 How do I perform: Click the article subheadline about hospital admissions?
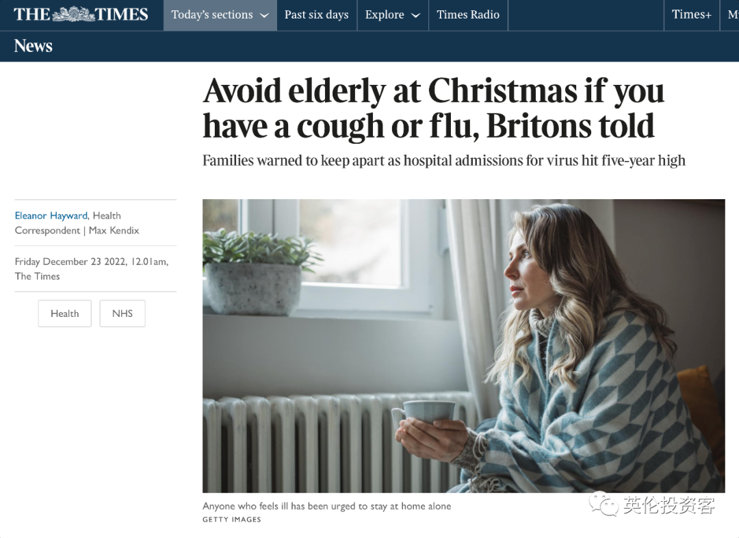444,161
